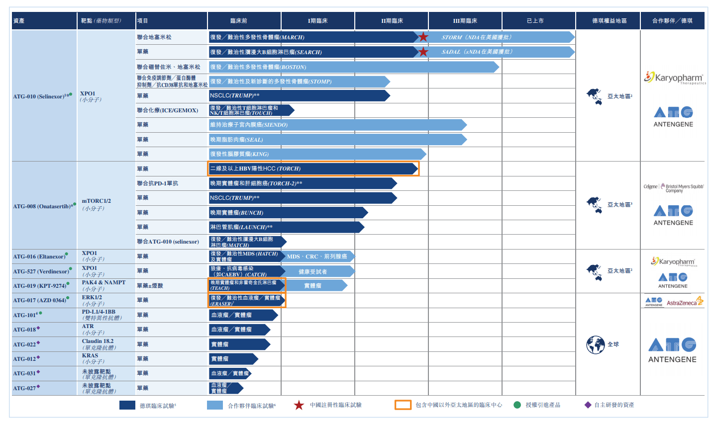
Task: Click the globe icon next to 全球
Action: pos(595,344)
